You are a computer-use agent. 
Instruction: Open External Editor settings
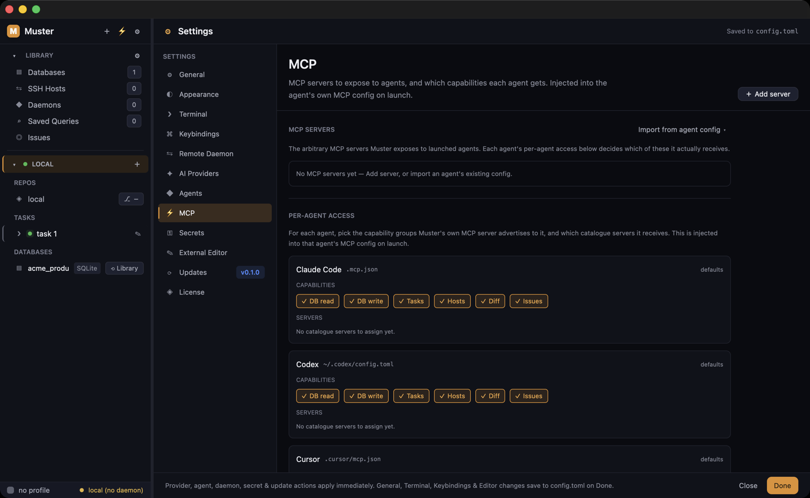[215, 253]
